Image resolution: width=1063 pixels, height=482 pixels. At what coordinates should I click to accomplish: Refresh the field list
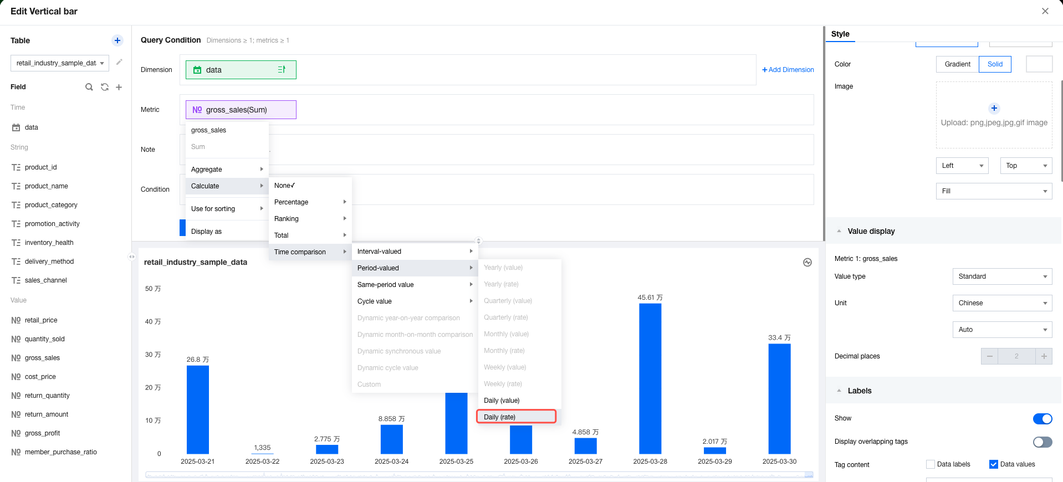[104, 87]
